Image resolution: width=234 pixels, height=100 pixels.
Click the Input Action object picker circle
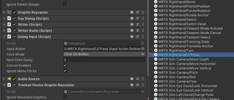143,49
